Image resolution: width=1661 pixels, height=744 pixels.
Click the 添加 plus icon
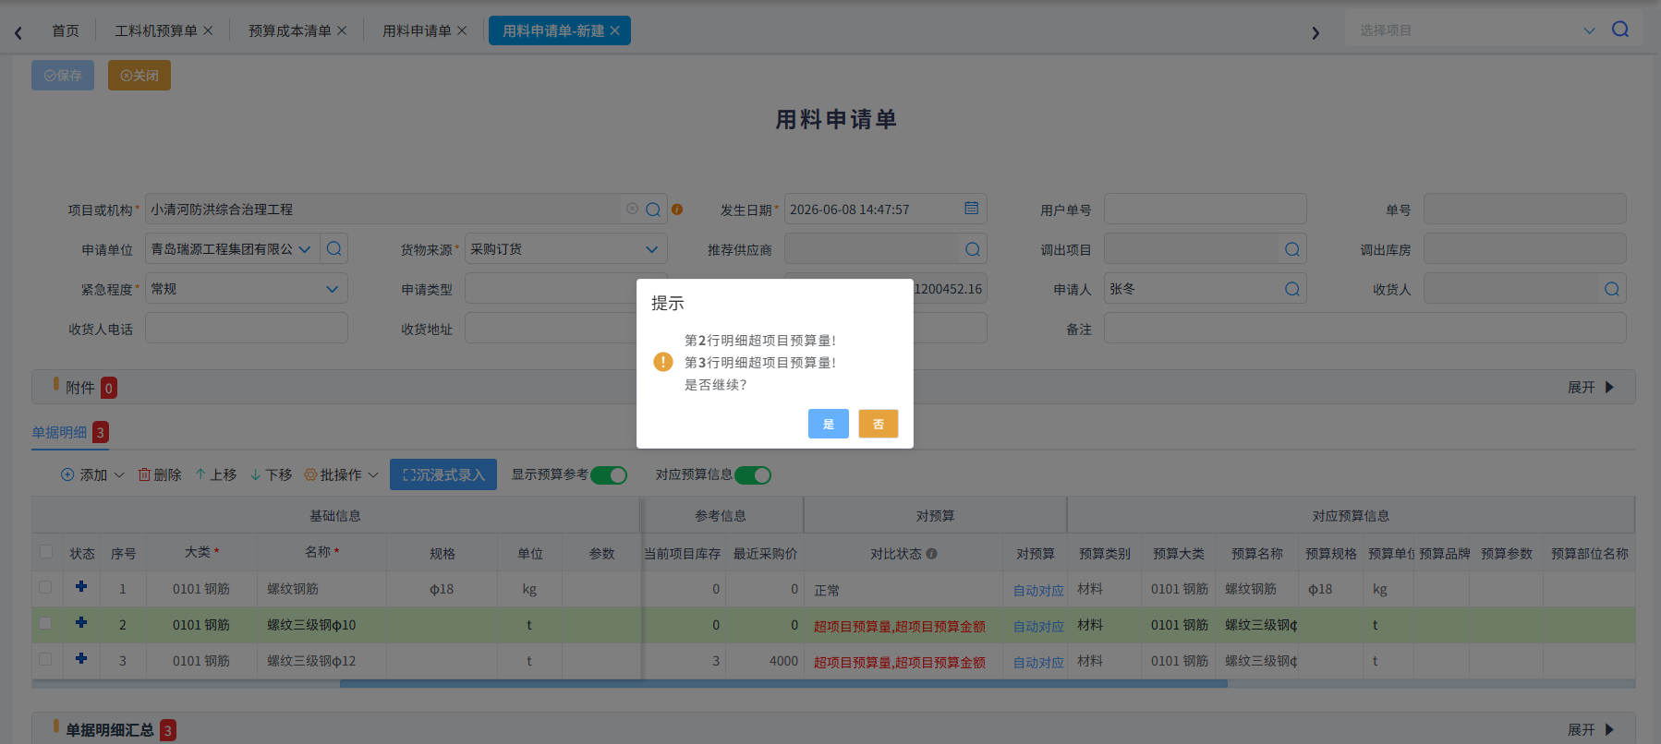67,474
